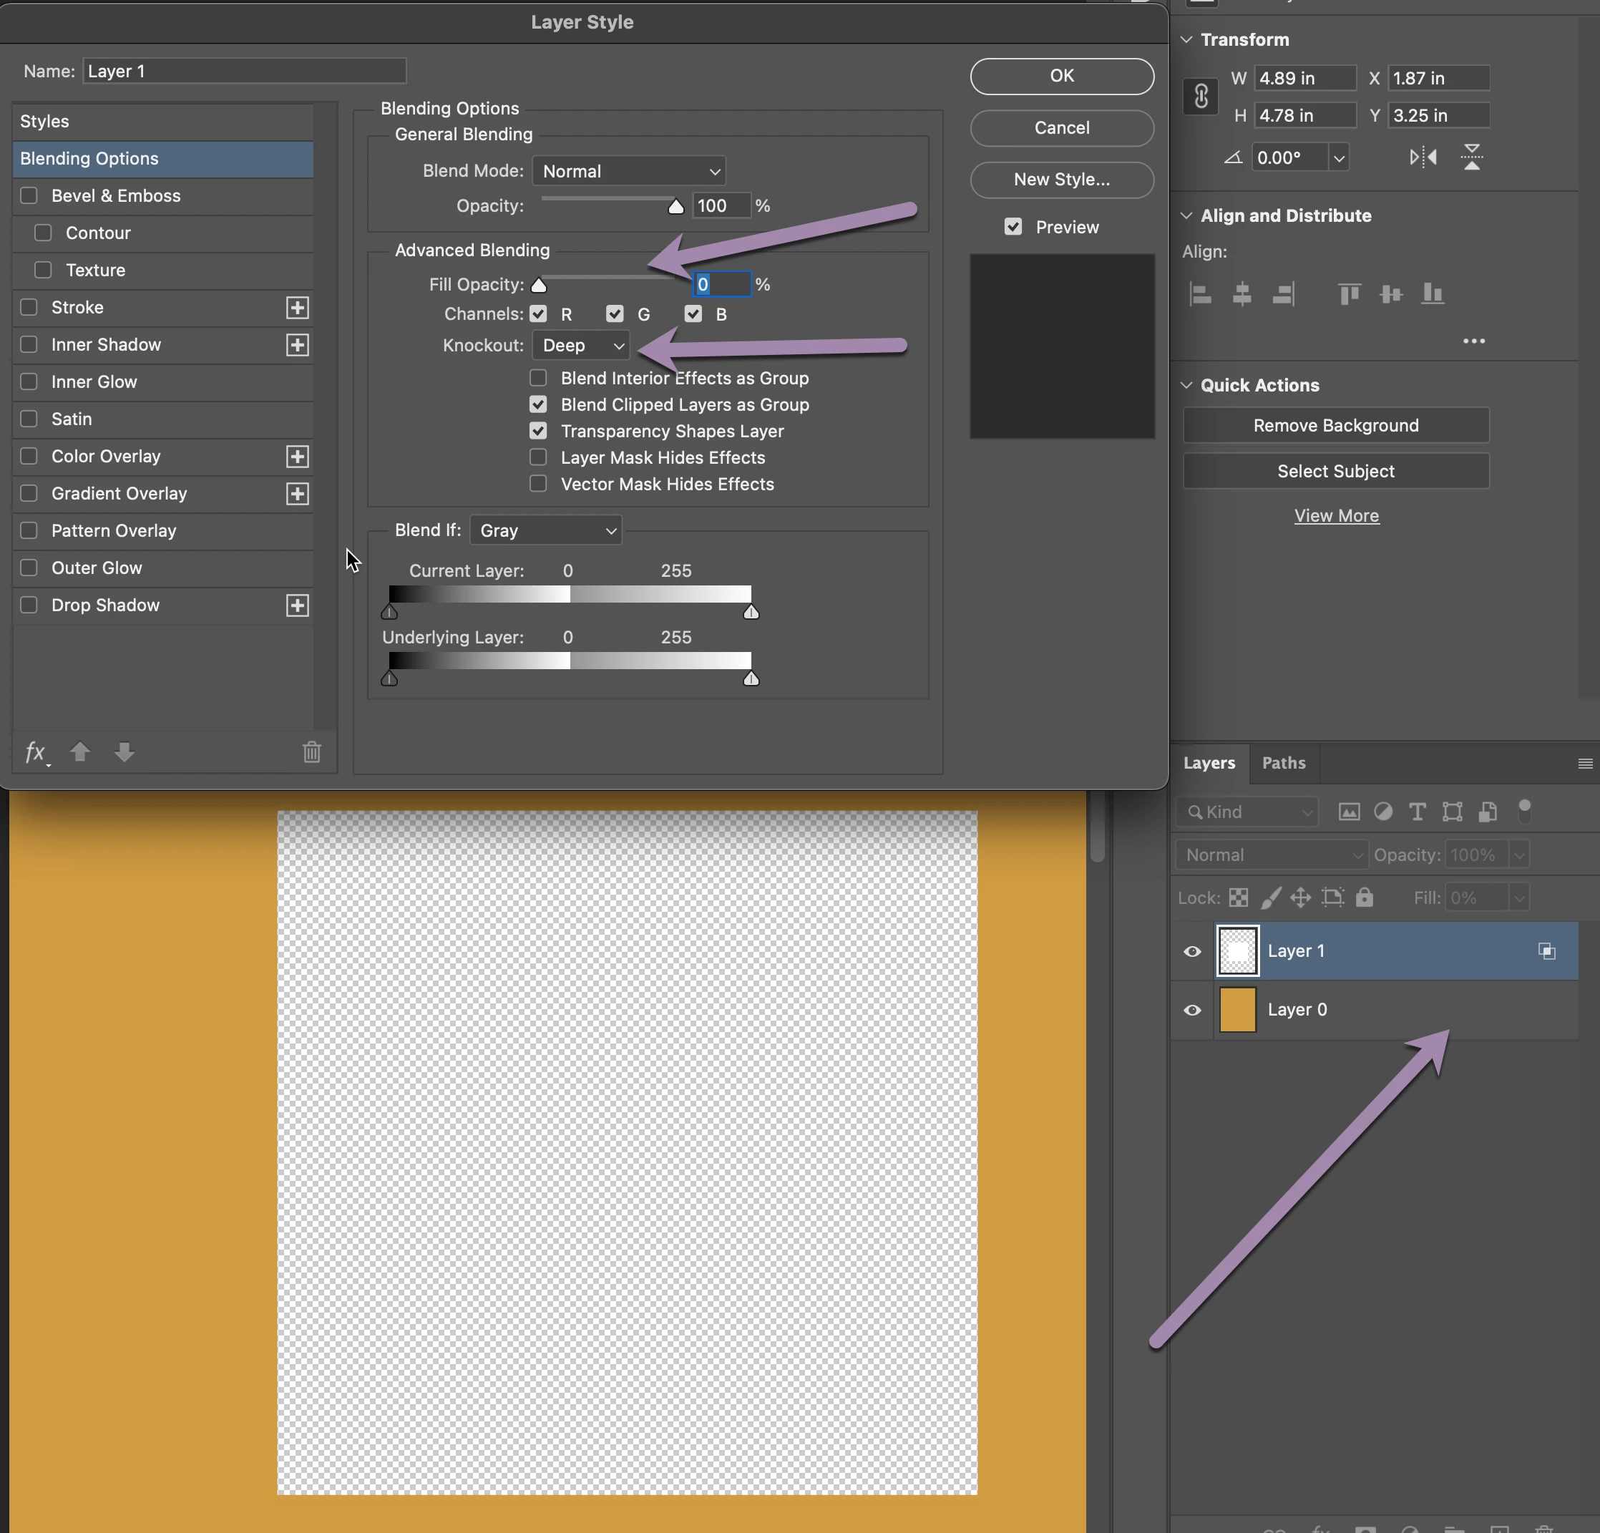The height and width of the screenshot is (1533, 1600).
Task: Open the Knockout dropdown
Action: (581, 345)
